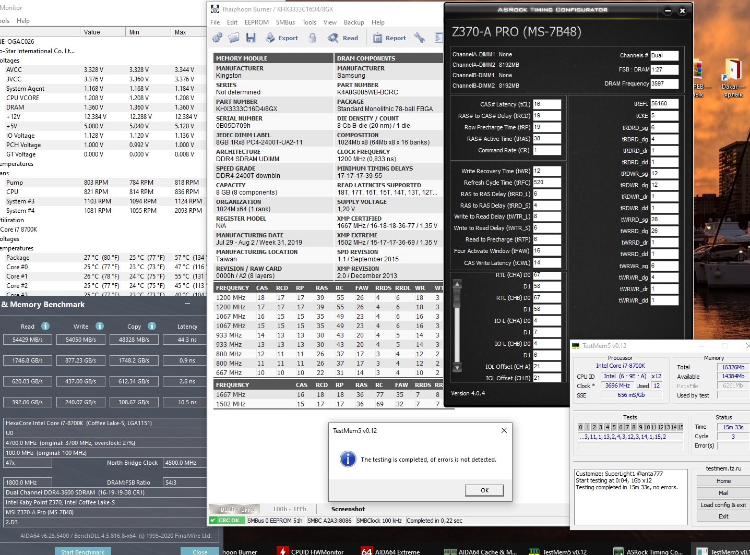Screen dimensions: 750x555
Task: Click the open folder icon in Thaiphoon Burner
Action: pos(234,38)
